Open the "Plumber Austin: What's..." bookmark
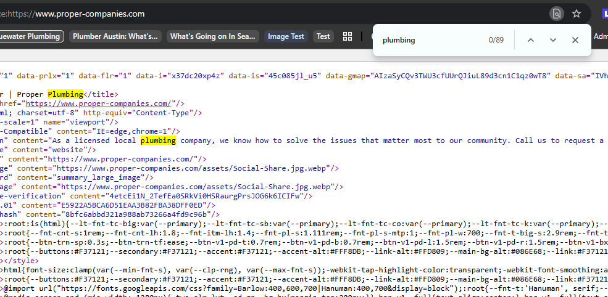 pyautogui.click(x=115, y=36)
